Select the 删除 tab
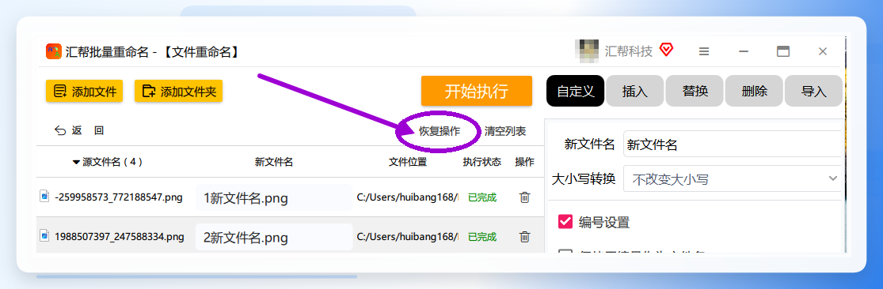The width and height of the screenshot is (883, 289). [x=754, y=91]
